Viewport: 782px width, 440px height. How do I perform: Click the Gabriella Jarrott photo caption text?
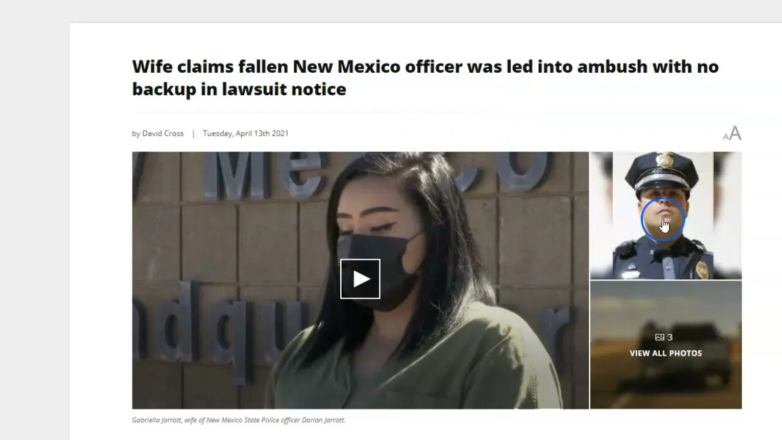pos(239,420)
